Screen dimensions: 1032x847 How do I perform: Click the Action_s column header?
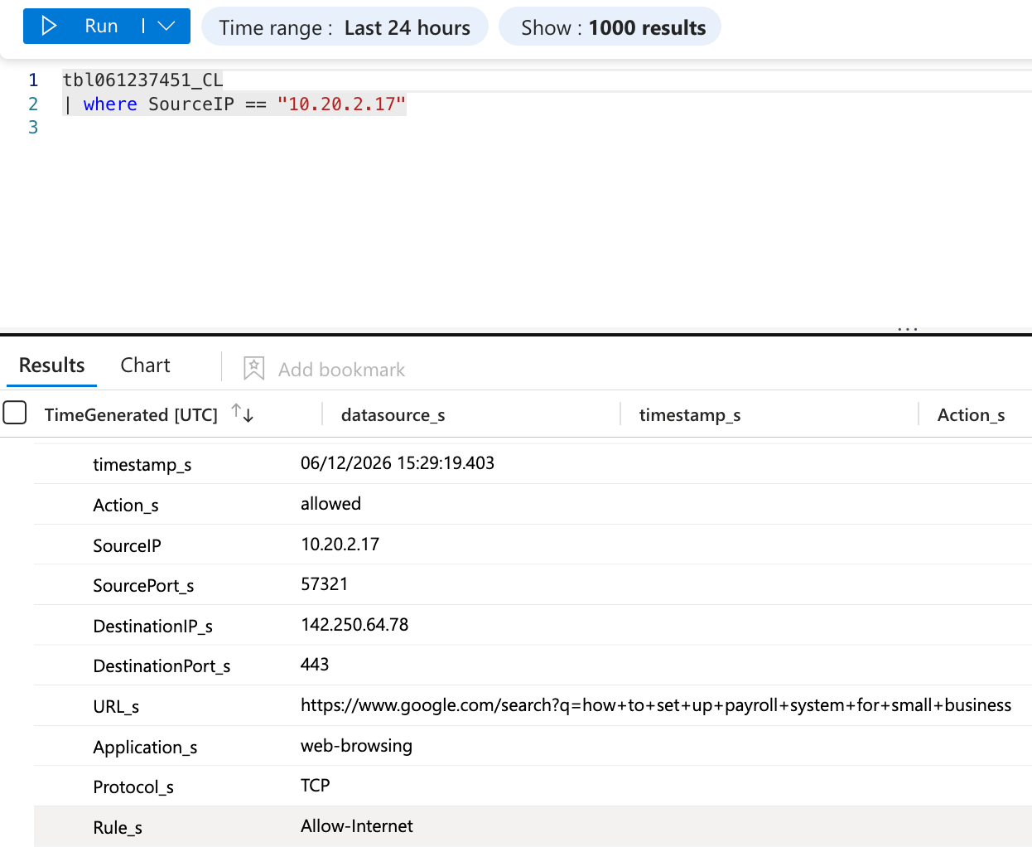[x=971, y=415]
